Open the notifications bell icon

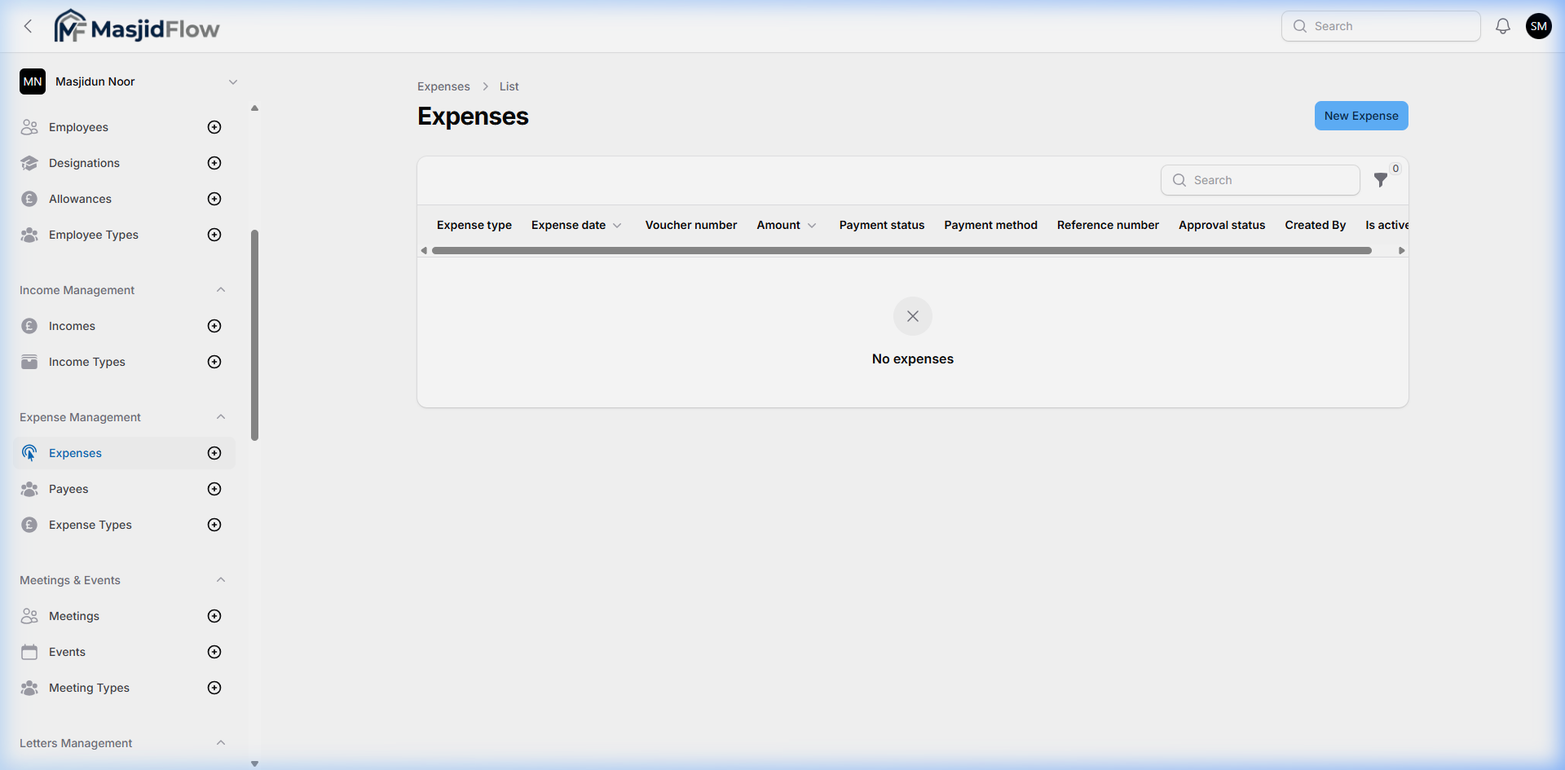point(1502,25)
